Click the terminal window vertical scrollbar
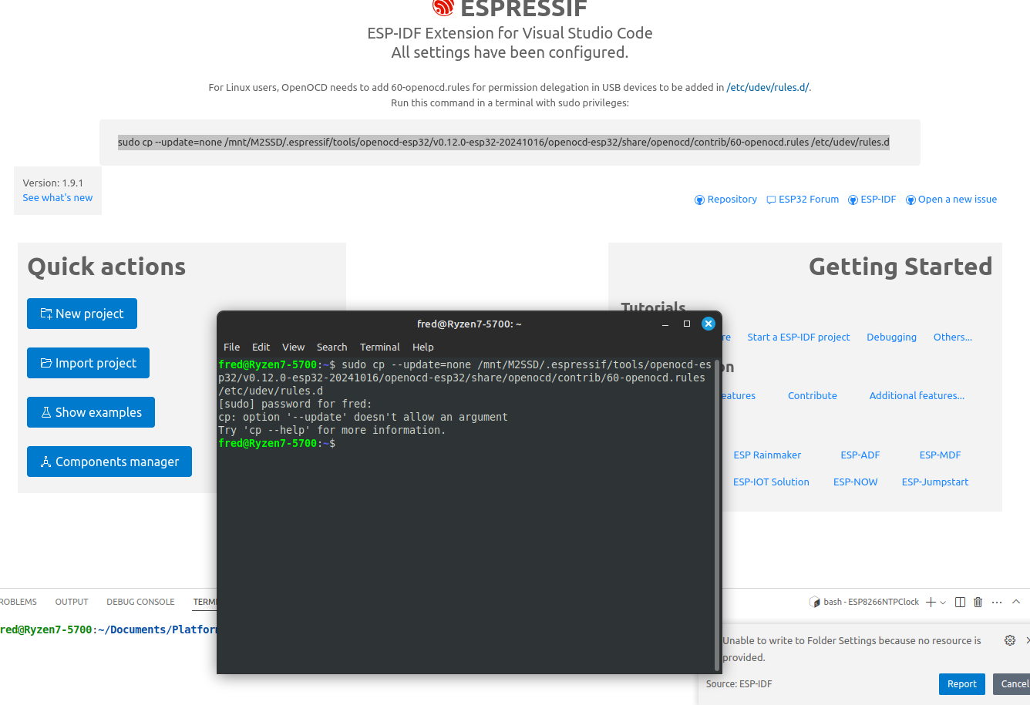Image resolution: width=1030 pixels, height=705 pixels. [719, 514]
